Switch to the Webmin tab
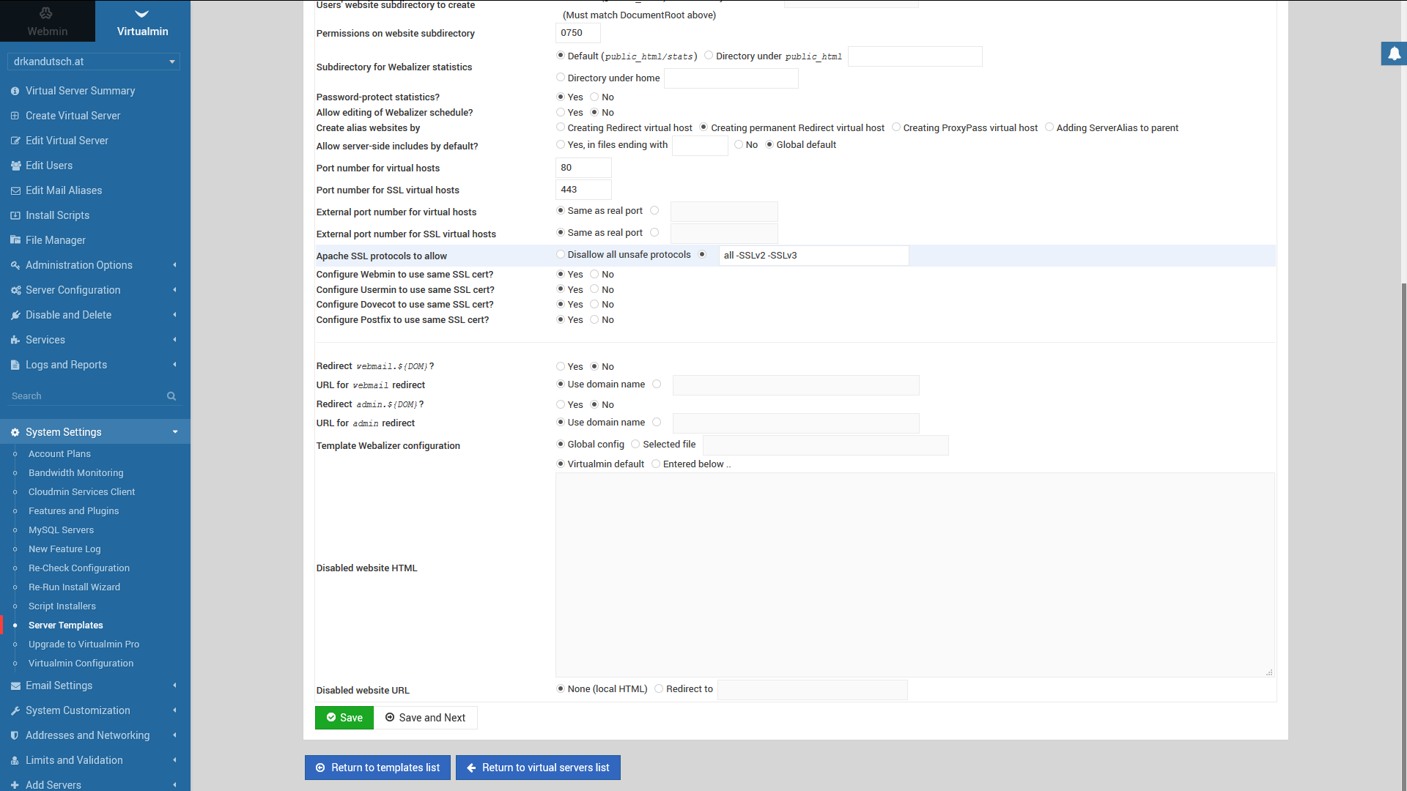This screenshot has width=1407, height=791. pyautogui.click(x=47, y=21)
